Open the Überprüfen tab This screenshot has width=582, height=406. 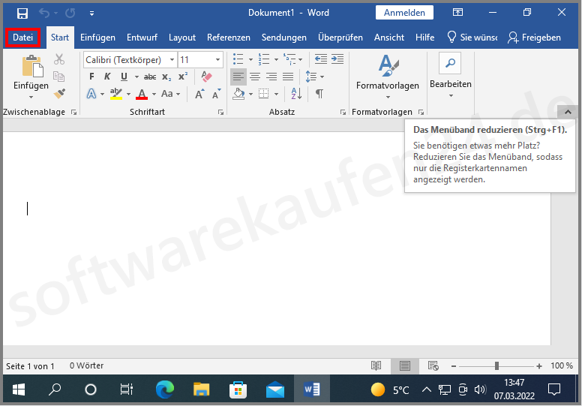point(340,38)
